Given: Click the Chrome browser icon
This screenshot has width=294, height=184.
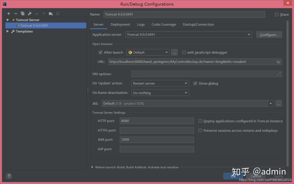Looking at the screenshot, I should point(130,52).
